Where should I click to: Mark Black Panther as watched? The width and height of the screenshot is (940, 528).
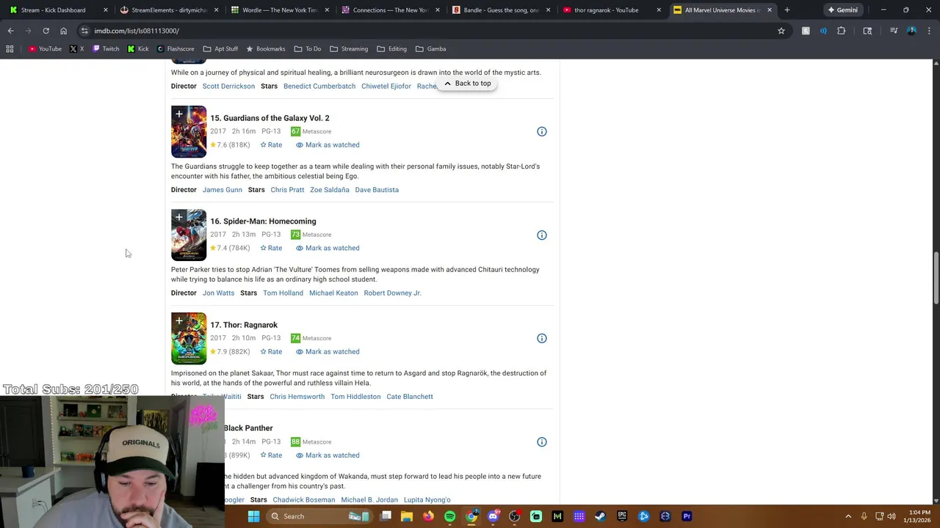[328, 455]
